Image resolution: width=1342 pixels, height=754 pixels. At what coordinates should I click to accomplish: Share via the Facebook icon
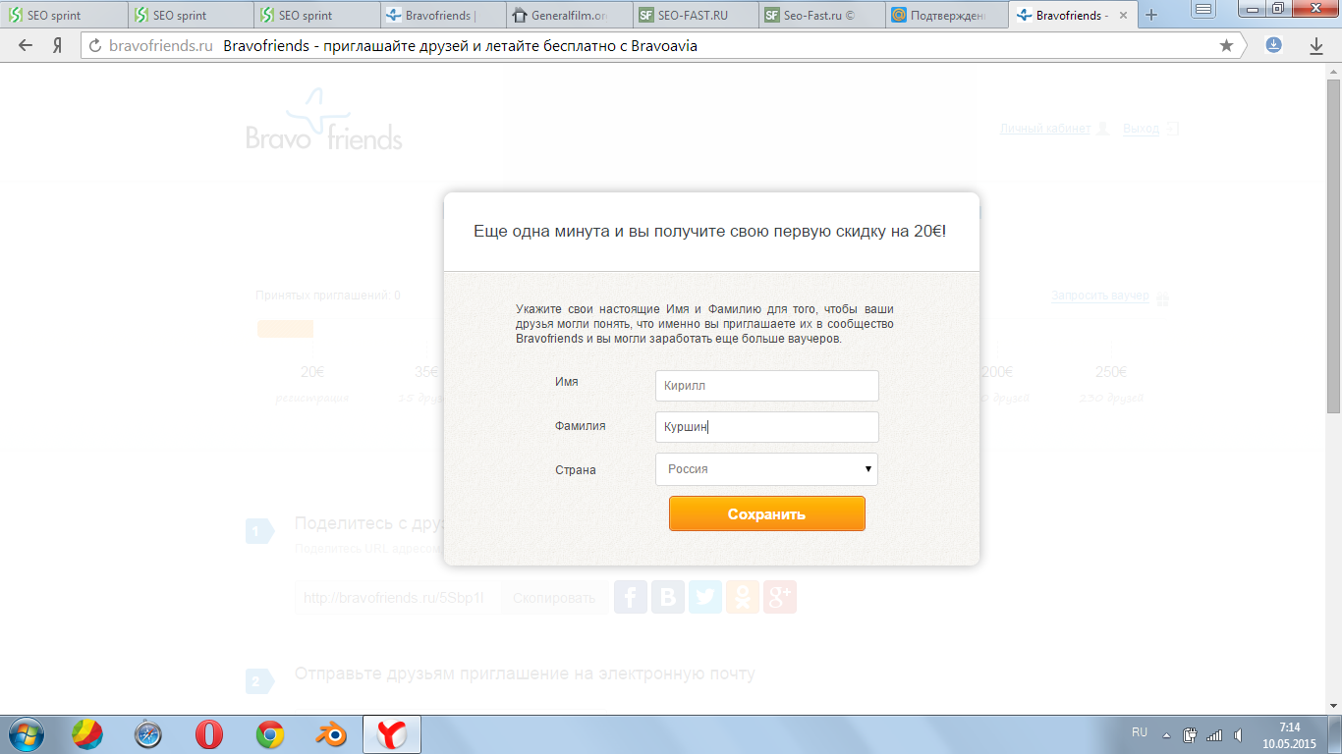(631, 597)
